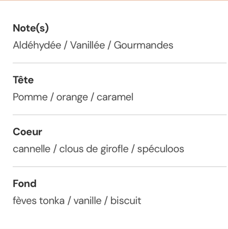The height and width of the screenshot is (229, 228).
Task: Select the cannelle heart note
Action: tap(31, 149)
